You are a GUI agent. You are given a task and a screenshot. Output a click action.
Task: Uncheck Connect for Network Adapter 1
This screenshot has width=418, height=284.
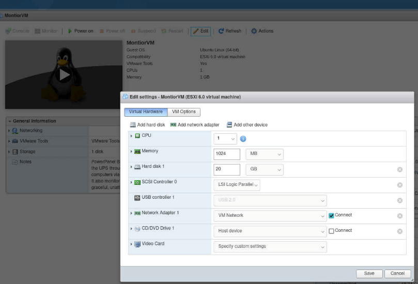(x=331, y=216)
